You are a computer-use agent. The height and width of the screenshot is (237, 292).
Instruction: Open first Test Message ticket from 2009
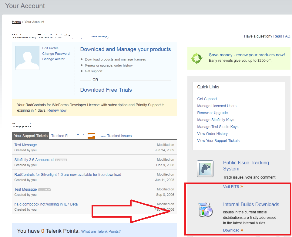coord(25,145)
